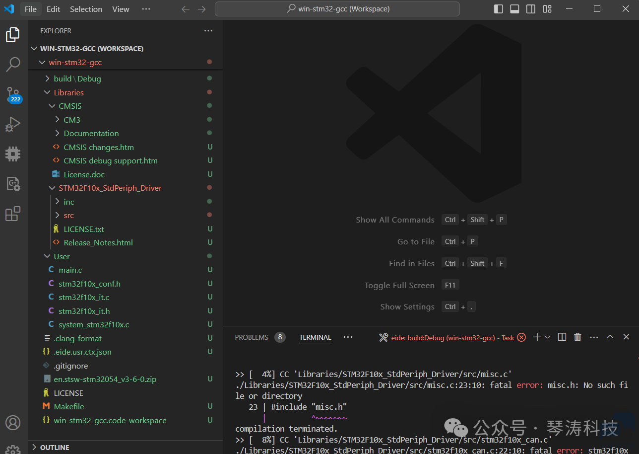Viewport: 639px width, 454px height.
Task: Open system_stm32f10x.c file
Action: (125, 324)
